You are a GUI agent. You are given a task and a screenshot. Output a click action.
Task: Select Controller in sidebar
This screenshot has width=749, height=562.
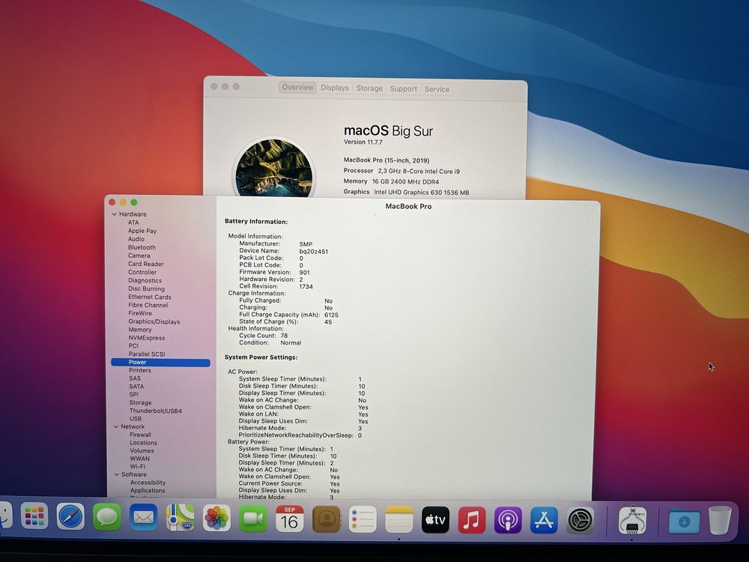(x=142, y=272)
